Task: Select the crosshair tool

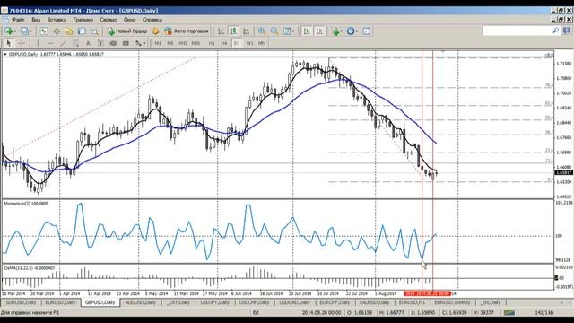Action: [22, 43]
